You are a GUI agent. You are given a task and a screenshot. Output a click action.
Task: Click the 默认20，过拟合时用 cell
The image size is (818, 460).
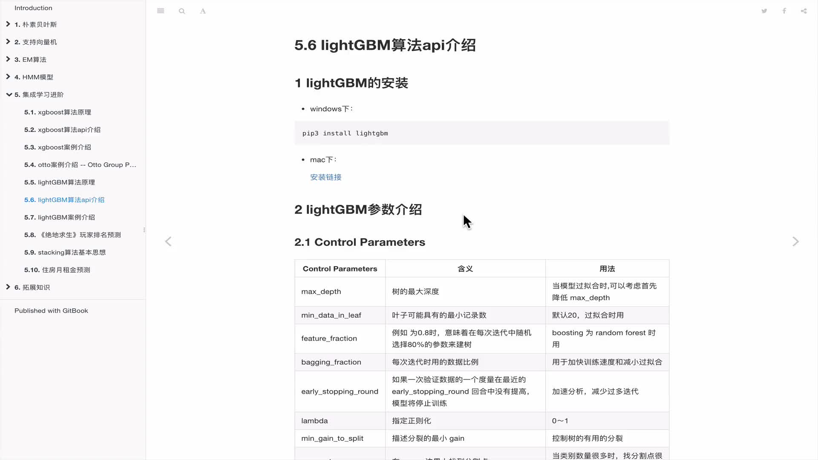607,315
